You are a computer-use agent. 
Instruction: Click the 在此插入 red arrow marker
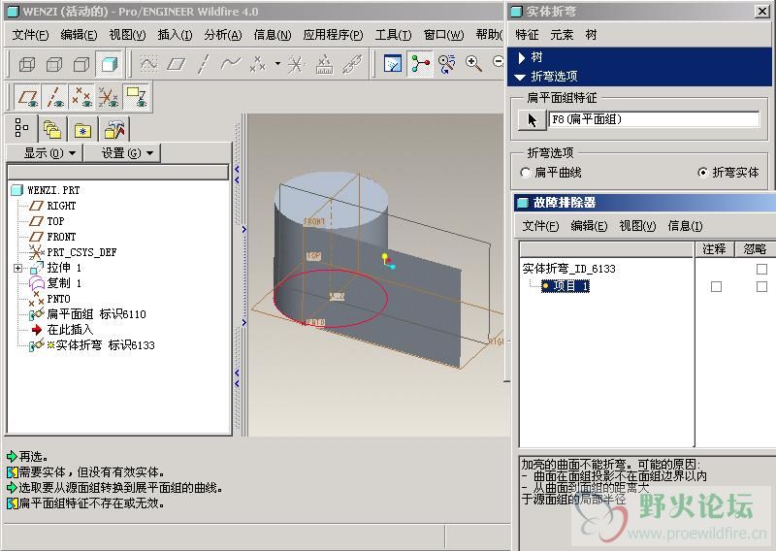tap(37, 330)
